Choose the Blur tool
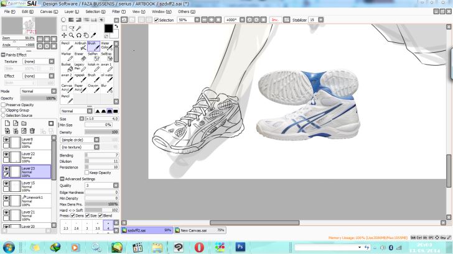This screenshot has height=254, width=453. [106, 89]
